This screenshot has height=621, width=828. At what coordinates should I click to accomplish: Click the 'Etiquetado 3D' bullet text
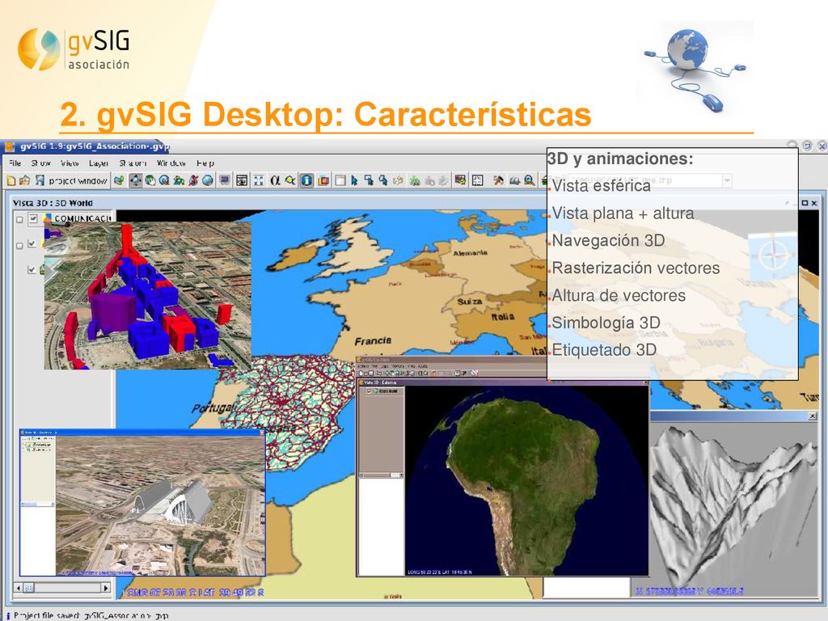coord(604,350)
